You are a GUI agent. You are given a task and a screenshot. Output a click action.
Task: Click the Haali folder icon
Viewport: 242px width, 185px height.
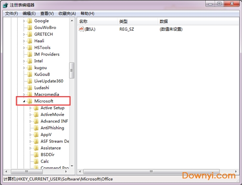[29, 41]
